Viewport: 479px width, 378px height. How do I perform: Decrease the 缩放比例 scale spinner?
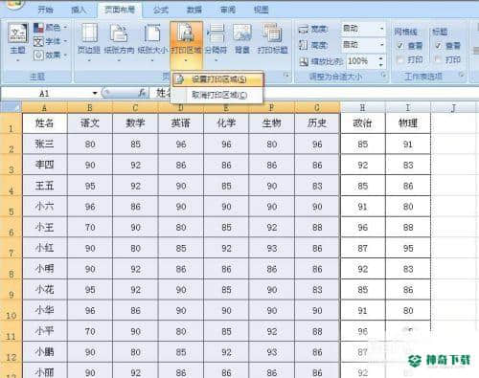[x=380, y=64]
